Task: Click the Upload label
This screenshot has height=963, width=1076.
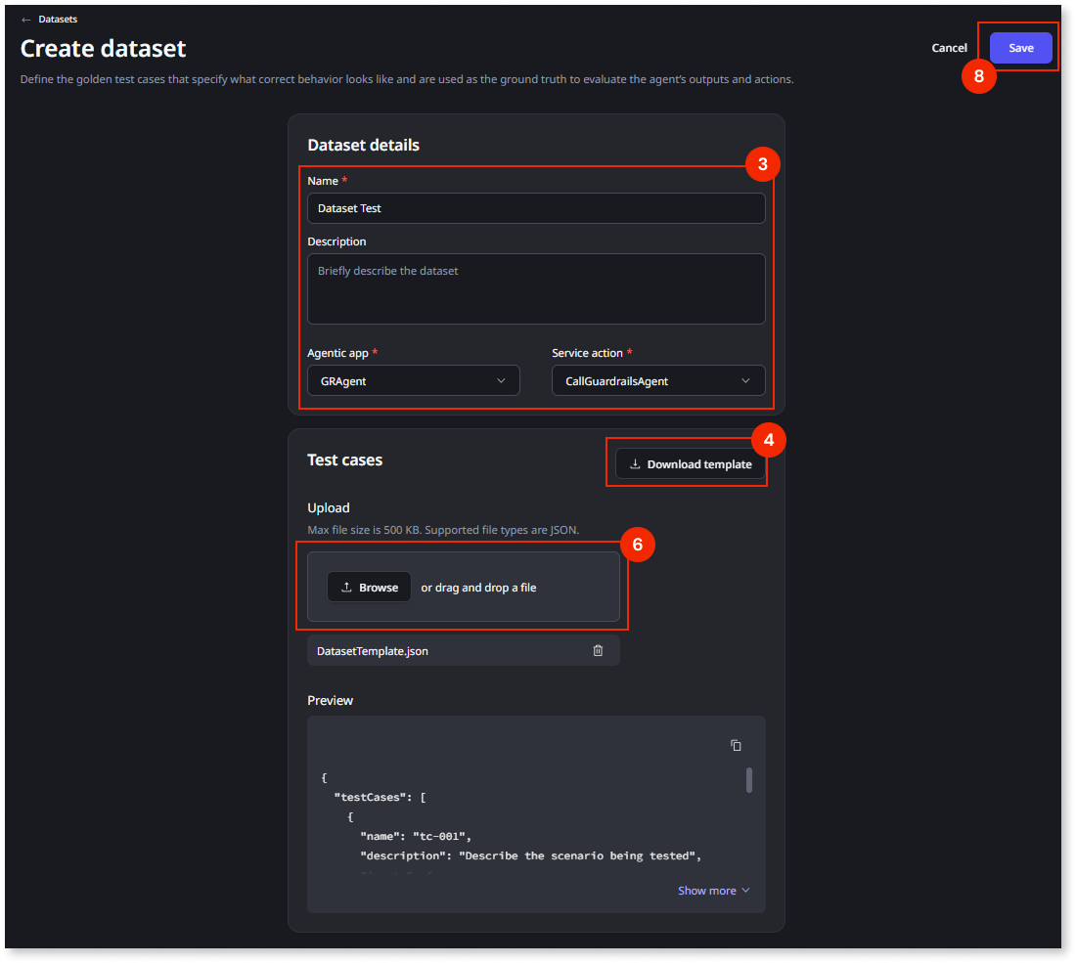Action: pyautogui.click(x=328, y=507)
